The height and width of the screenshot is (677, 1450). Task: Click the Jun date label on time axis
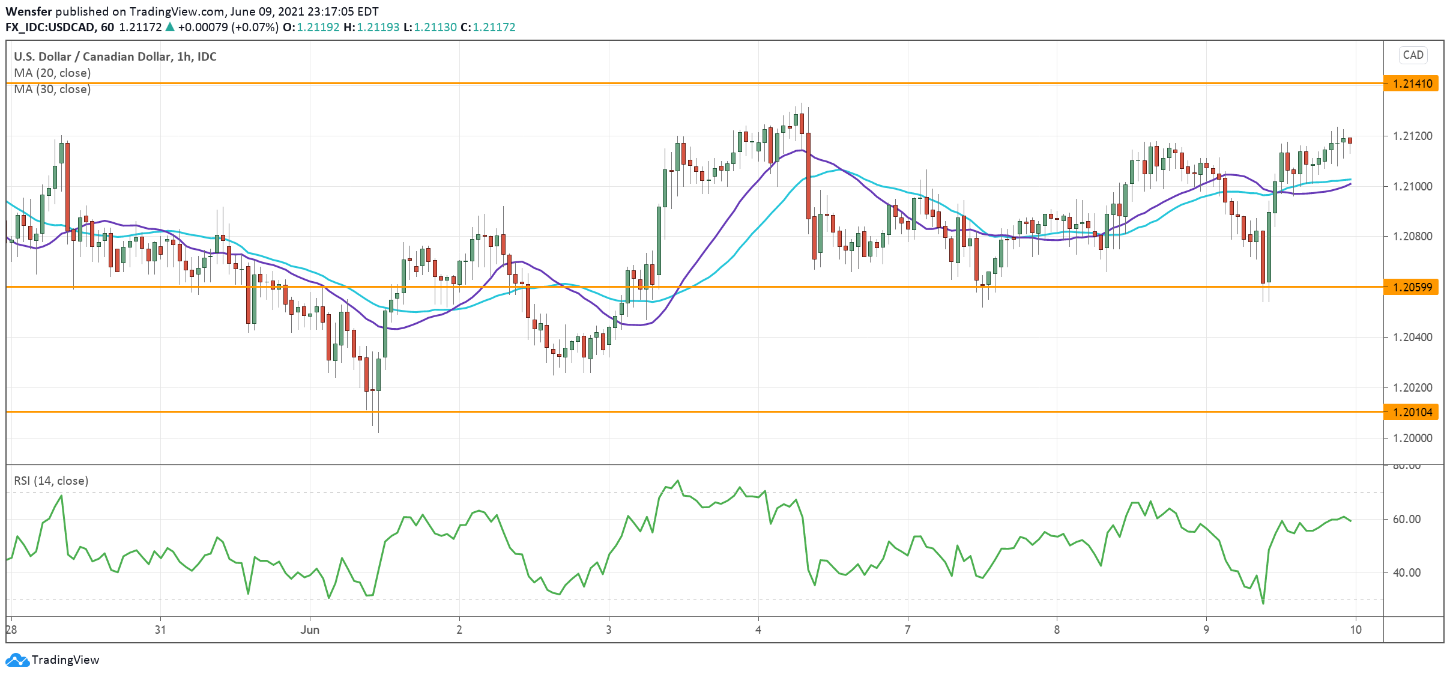[310, 630]
